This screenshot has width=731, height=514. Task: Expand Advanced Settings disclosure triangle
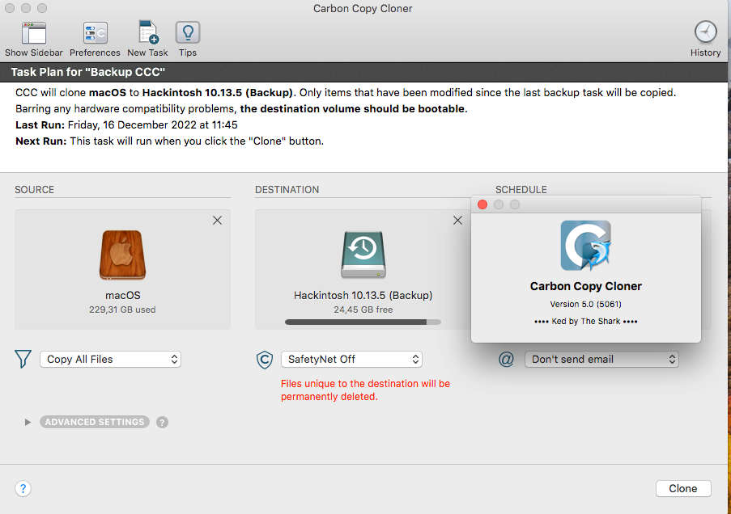[28, 423]
